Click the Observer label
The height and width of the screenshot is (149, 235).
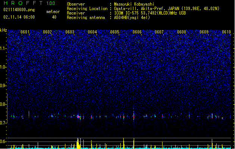pyautogui.click(x=76, y=4)
